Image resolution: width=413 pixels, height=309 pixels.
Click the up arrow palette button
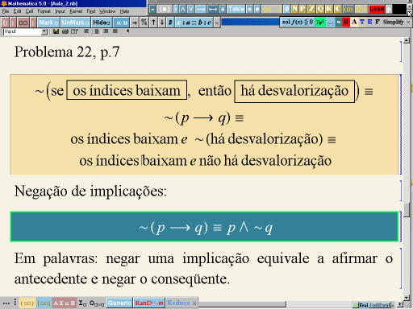(153, 23)
